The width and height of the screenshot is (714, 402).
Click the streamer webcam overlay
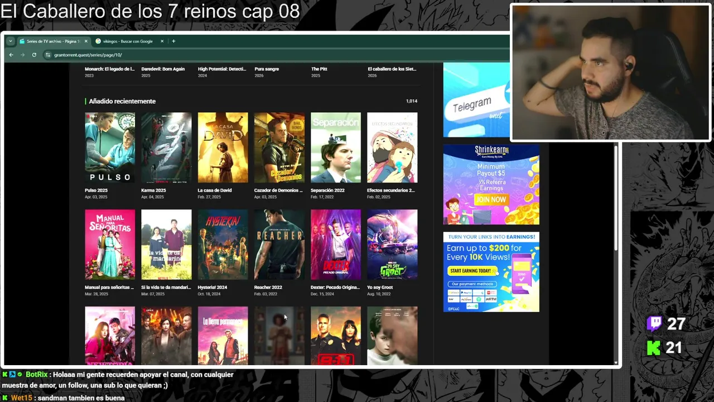[610, 72]
